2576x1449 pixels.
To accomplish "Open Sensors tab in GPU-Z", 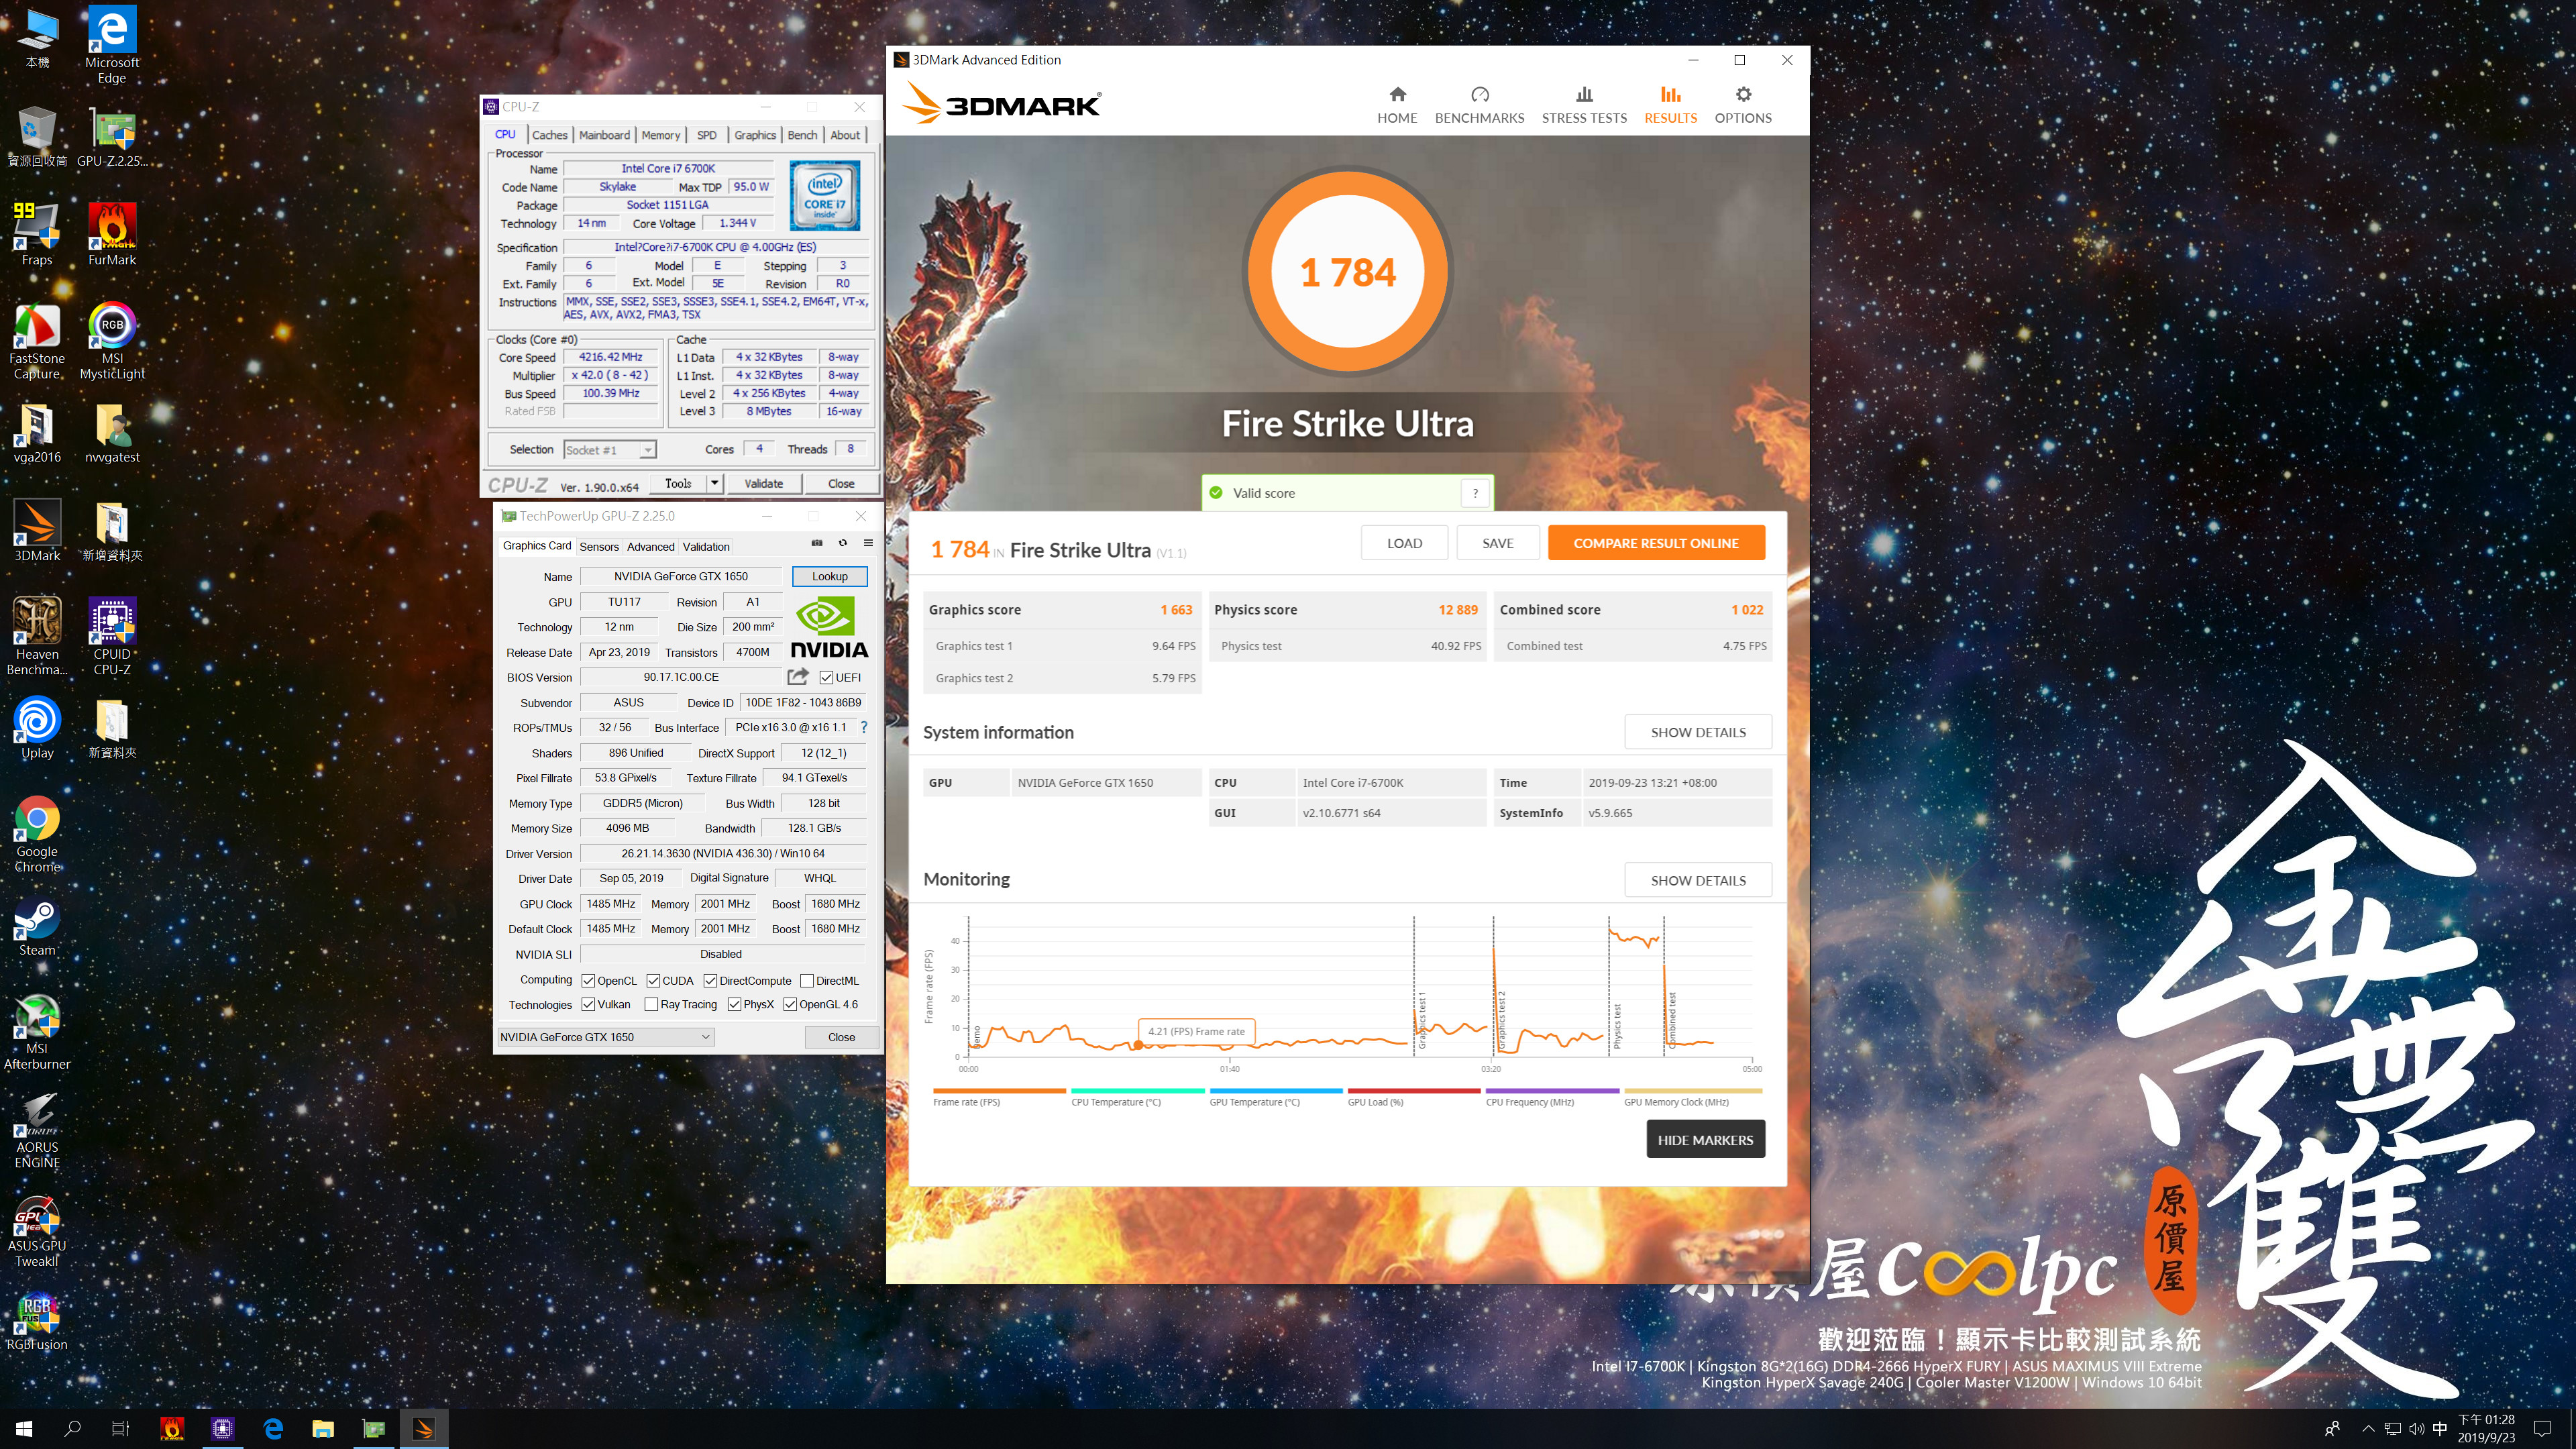I will click(x=599, y=547).
